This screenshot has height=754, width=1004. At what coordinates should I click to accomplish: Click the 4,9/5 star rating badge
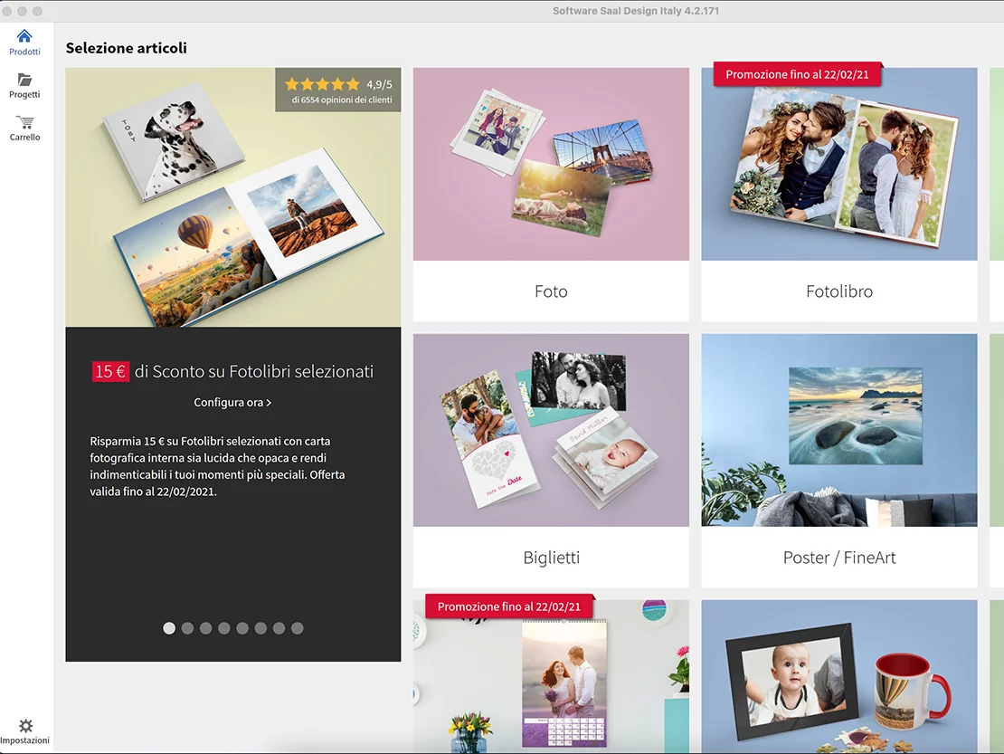point(338,90)
